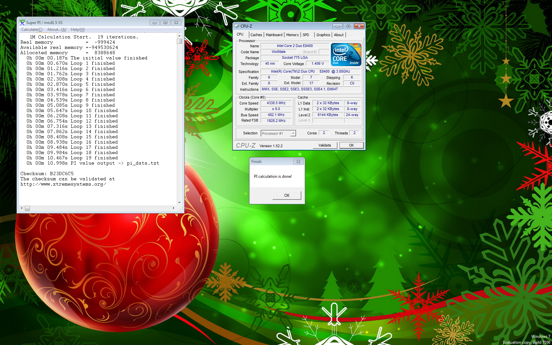Screen dimensions: 552x345
Task: Click Super PI horizontal scrollbar thumb
Action: tap(28, 208)
